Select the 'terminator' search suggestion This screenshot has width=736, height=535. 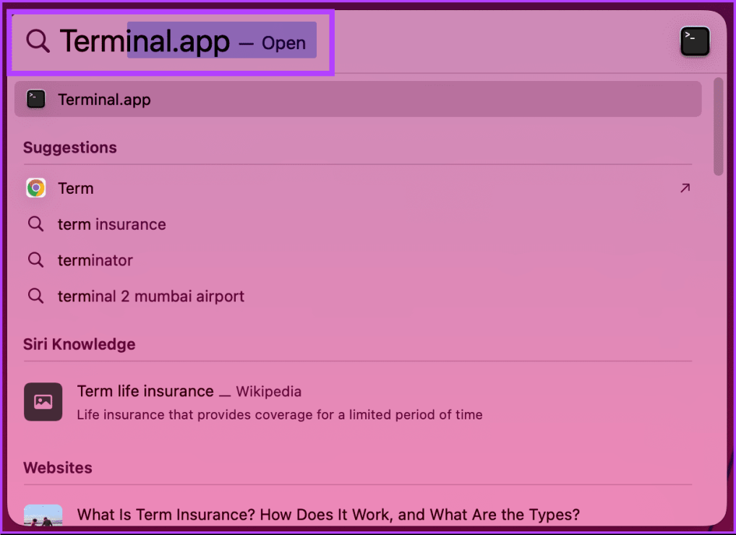[x=358, y=260]
